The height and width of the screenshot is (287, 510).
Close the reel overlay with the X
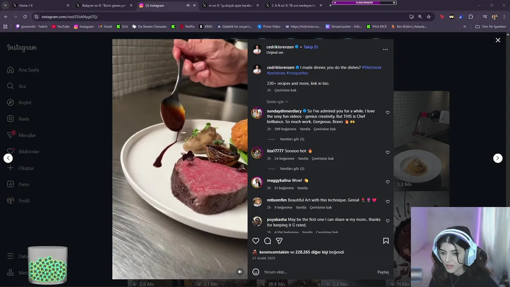pos(498,40)
